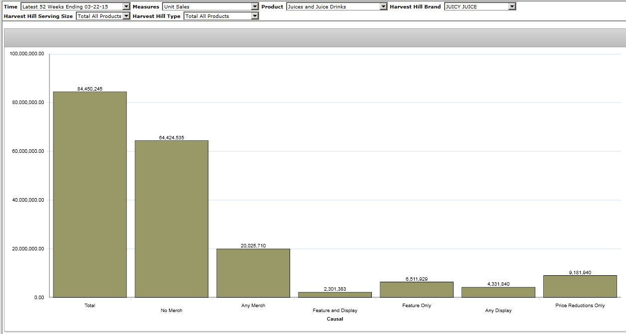626x334 pixels.
Task: Click the gray chart header bar
Action: 313,38
